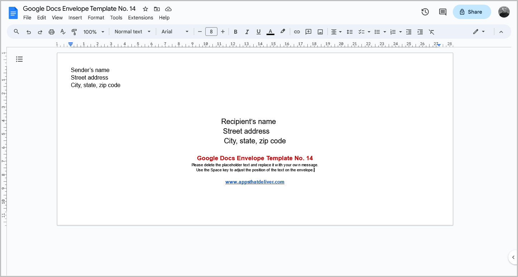
Task: Expand the checklist menu arrow
Action: click(x=369, y=32)
